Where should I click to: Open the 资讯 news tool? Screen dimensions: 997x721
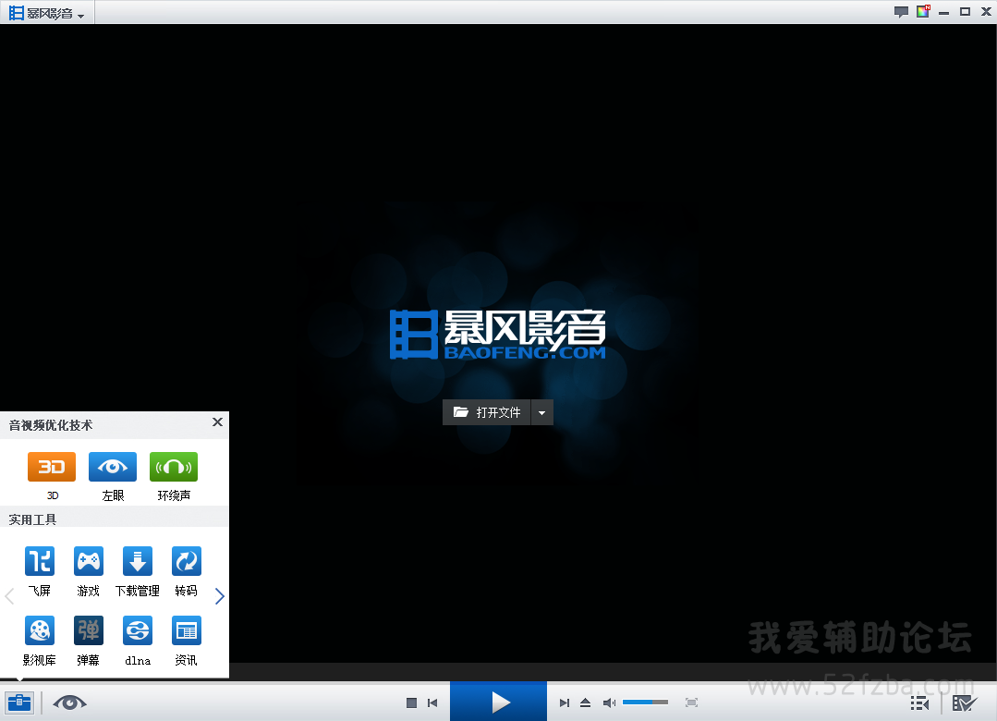[187, 630]
